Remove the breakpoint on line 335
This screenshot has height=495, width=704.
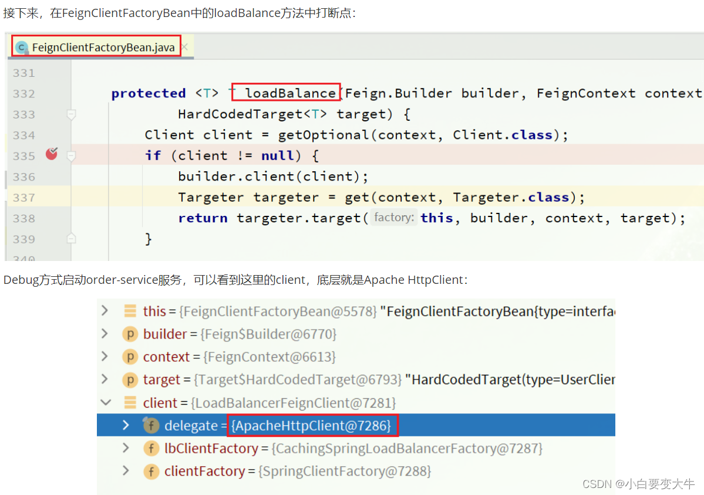pyautogui.click(x=52, y=154)
